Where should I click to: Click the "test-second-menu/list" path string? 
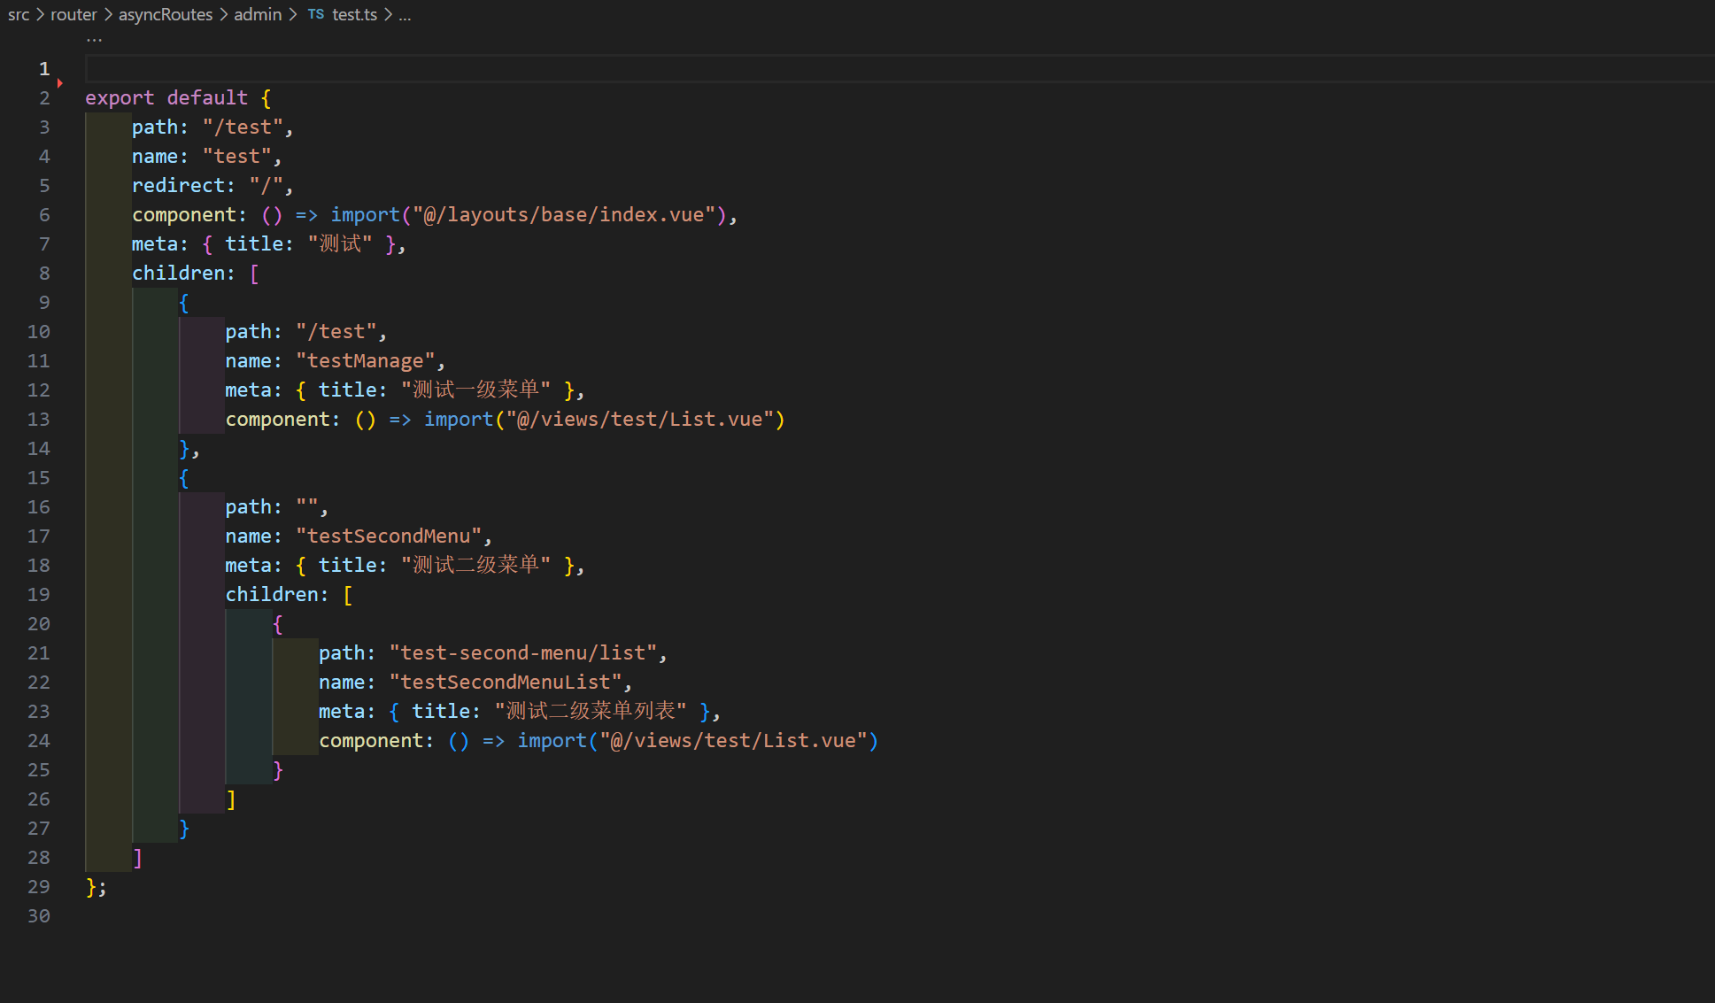tap(522, 652)
